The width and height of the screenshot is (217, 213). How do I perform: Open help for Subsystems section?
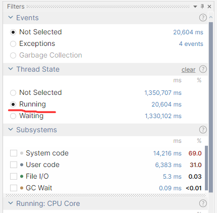pos(203,130)
